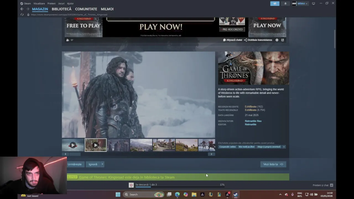Expand the Ignoră dropdown arrow
The height and width of the screenshot is (199, 354).
point(102,164)
